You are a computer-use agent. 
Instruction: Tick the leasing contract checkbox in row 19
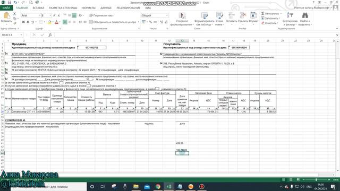point(62,83)
